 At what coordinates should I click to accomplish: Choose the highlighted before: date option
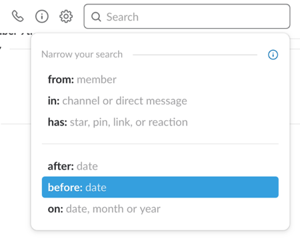tap(160, 187)
